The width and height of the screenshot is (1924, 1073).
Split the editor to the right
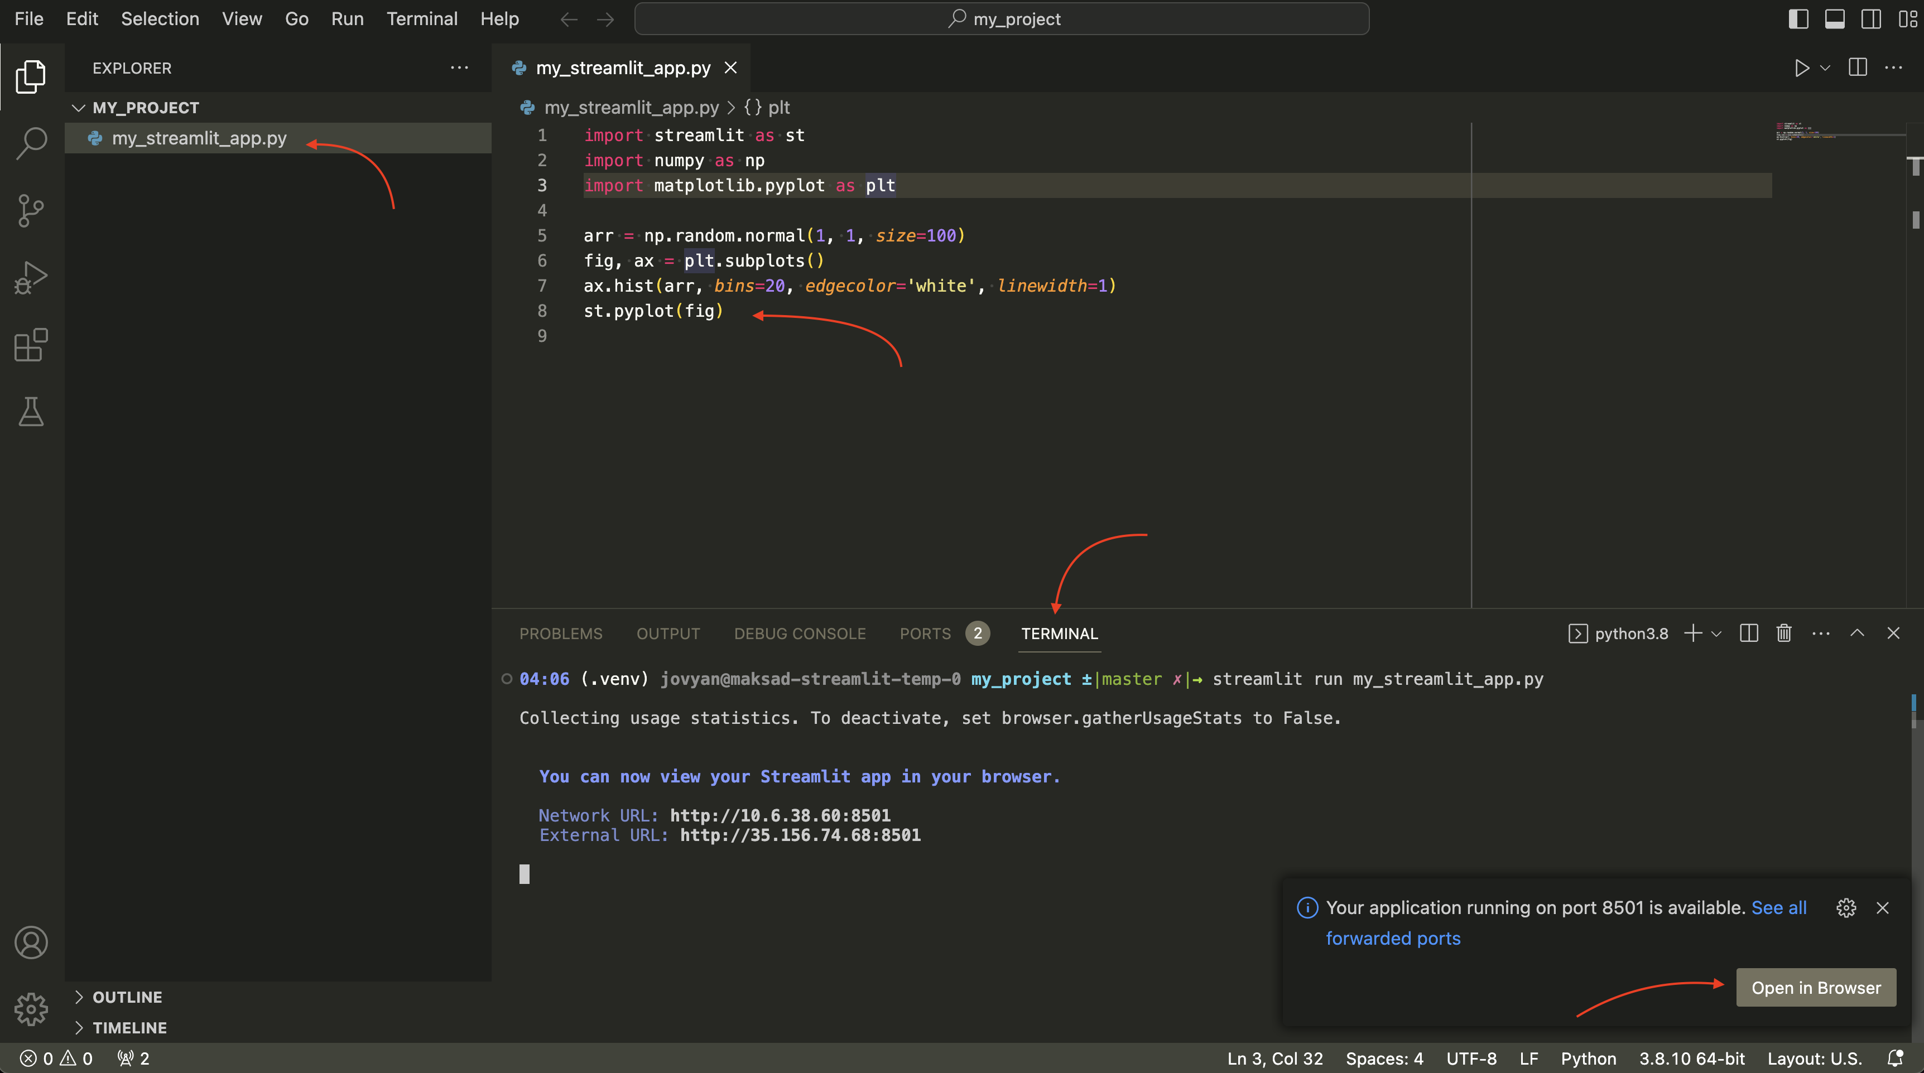pos(1858,68)
